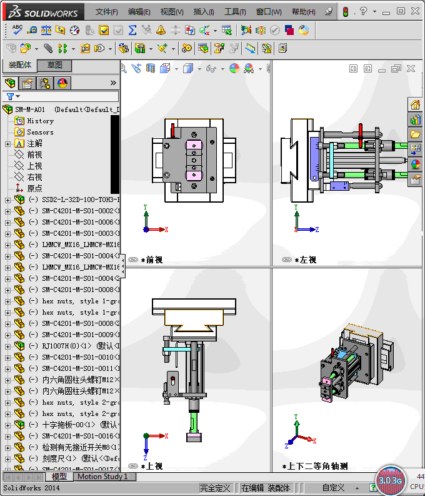This screenshot has height=496, width=425.
Task: Click the Previous View icon in viewport toolbar
Action: 136,68
